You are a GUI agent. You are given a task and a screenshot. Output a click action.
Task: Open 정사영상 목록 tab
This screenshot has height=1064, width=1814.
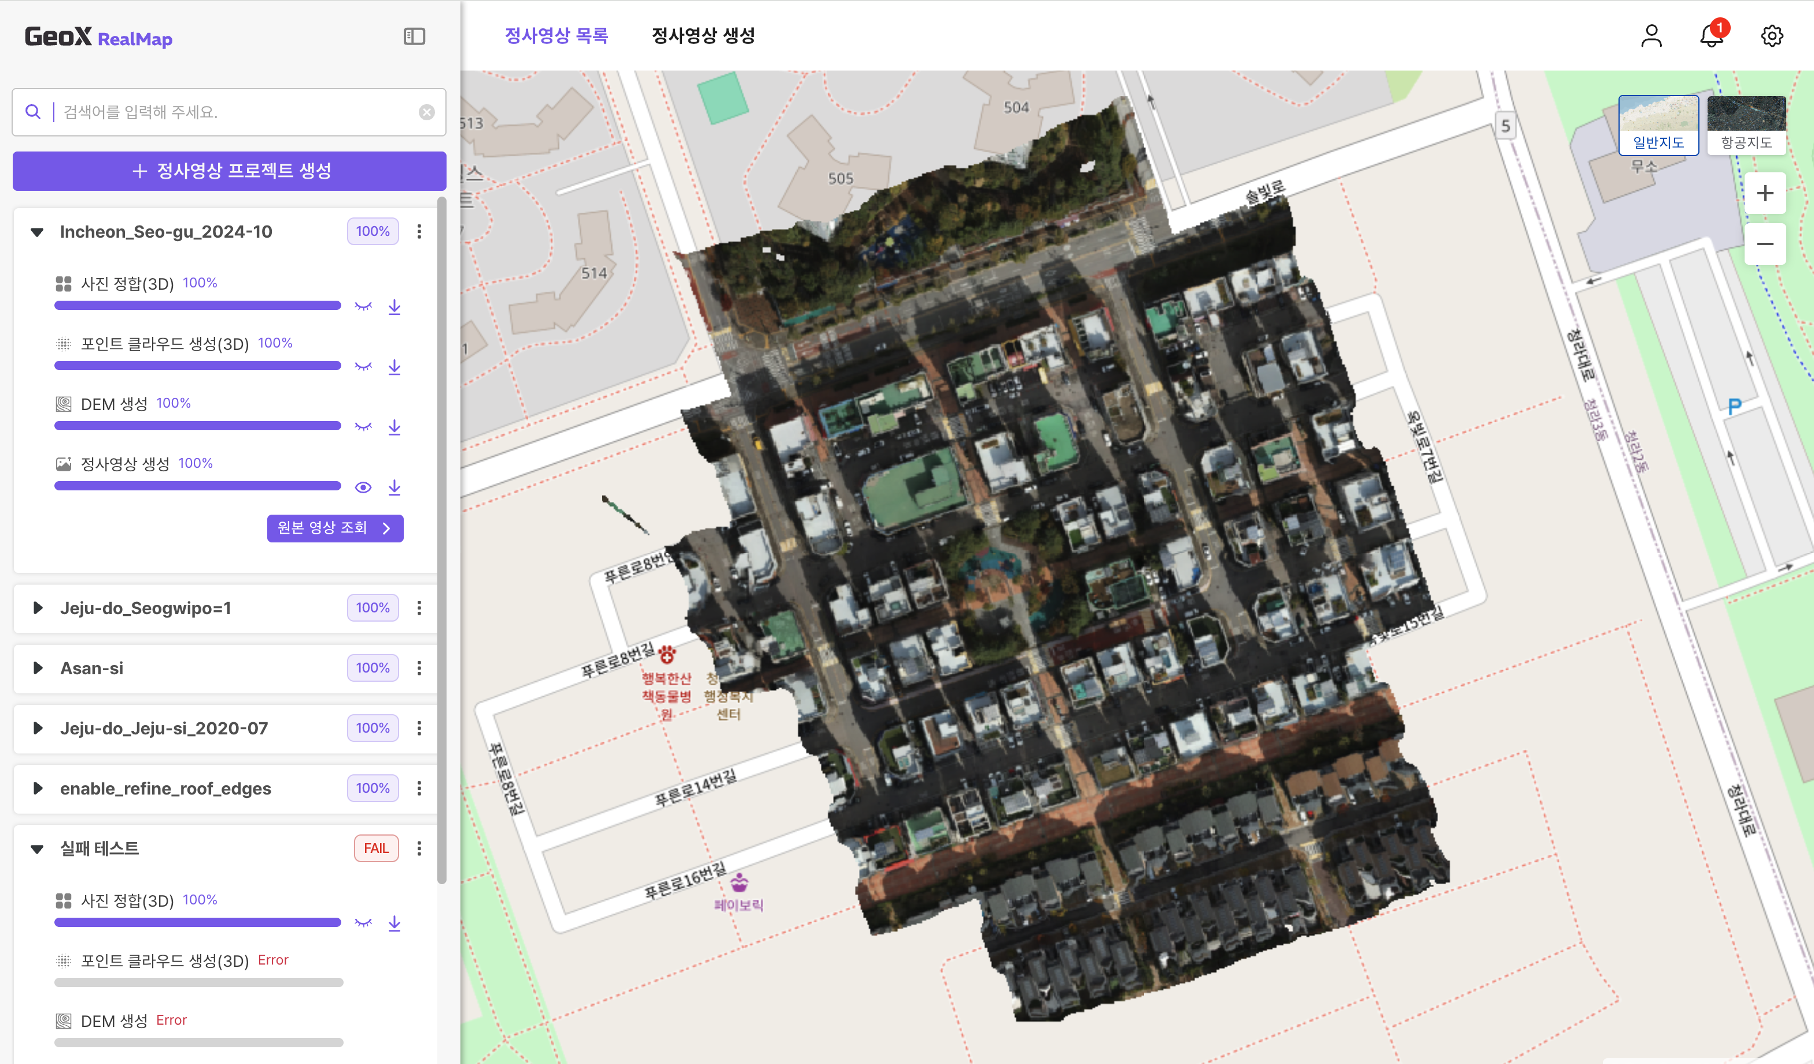click(556, 35)
